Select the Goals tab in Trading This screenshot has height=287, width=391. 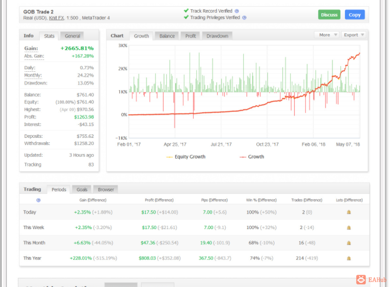(x=82, y=189)
